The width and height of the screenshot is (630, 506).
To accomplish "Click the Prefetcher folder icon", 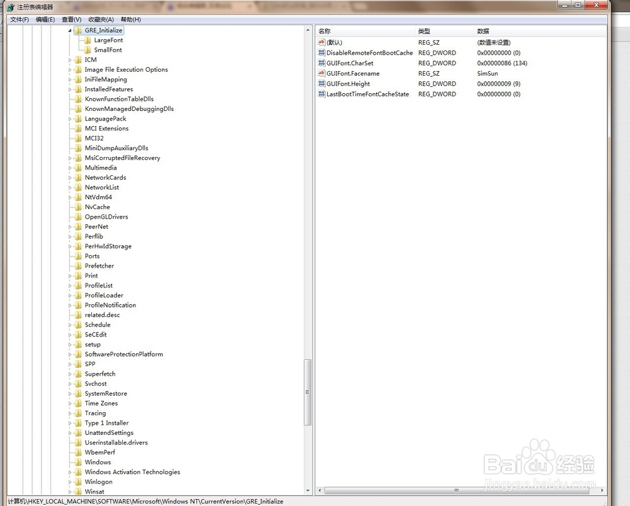I will pos(78,266).
